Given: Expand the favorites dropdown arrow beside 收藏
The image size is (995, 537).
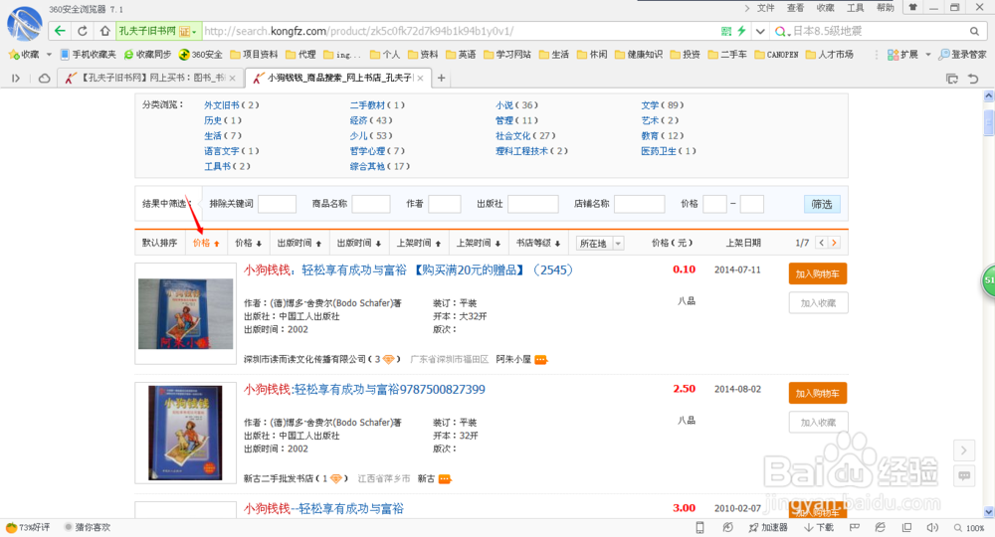Looking at the screenshot, I should pos(49,55).
